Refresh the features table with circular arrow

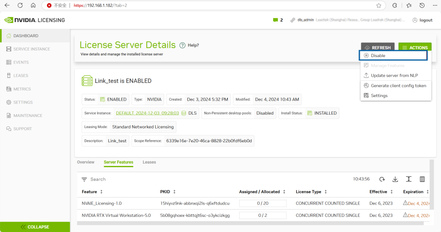(382, 179)
